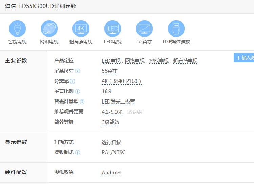Click the 网络电视 link under 产品定位

pyautogui.click(x=135, y=61)
